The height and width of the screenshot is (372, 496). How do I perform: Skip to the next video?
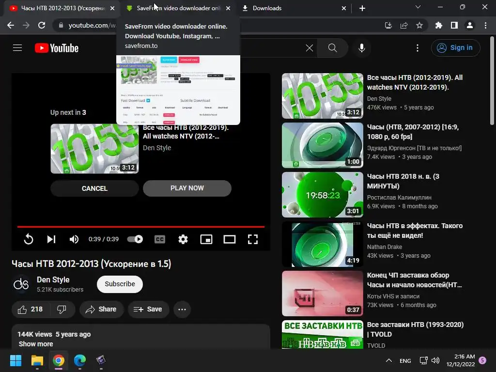(51, 239)
